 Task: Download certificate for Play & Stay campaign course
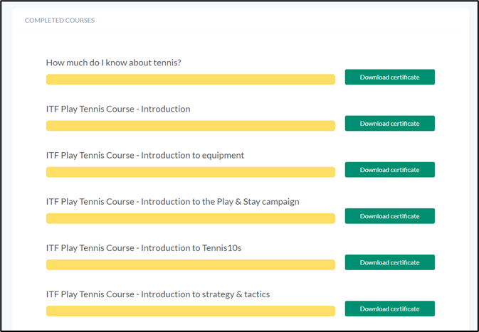point(390,216)
